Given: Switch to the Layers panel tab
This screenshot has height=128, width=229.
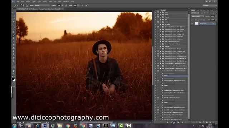Looking at the screenshot, I should 193,10.
